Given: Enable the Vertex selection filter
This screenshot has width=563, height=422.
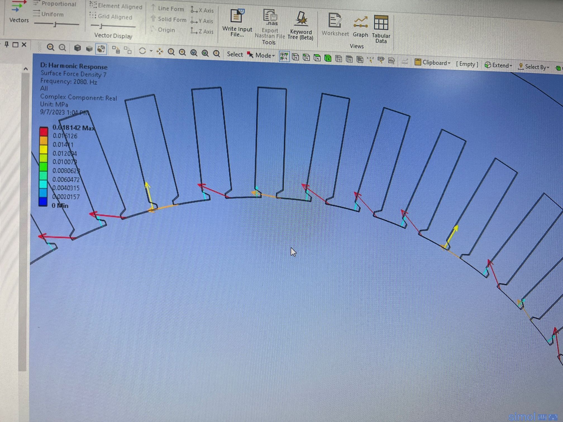Looking at the screenshot, I should point(295,57).
